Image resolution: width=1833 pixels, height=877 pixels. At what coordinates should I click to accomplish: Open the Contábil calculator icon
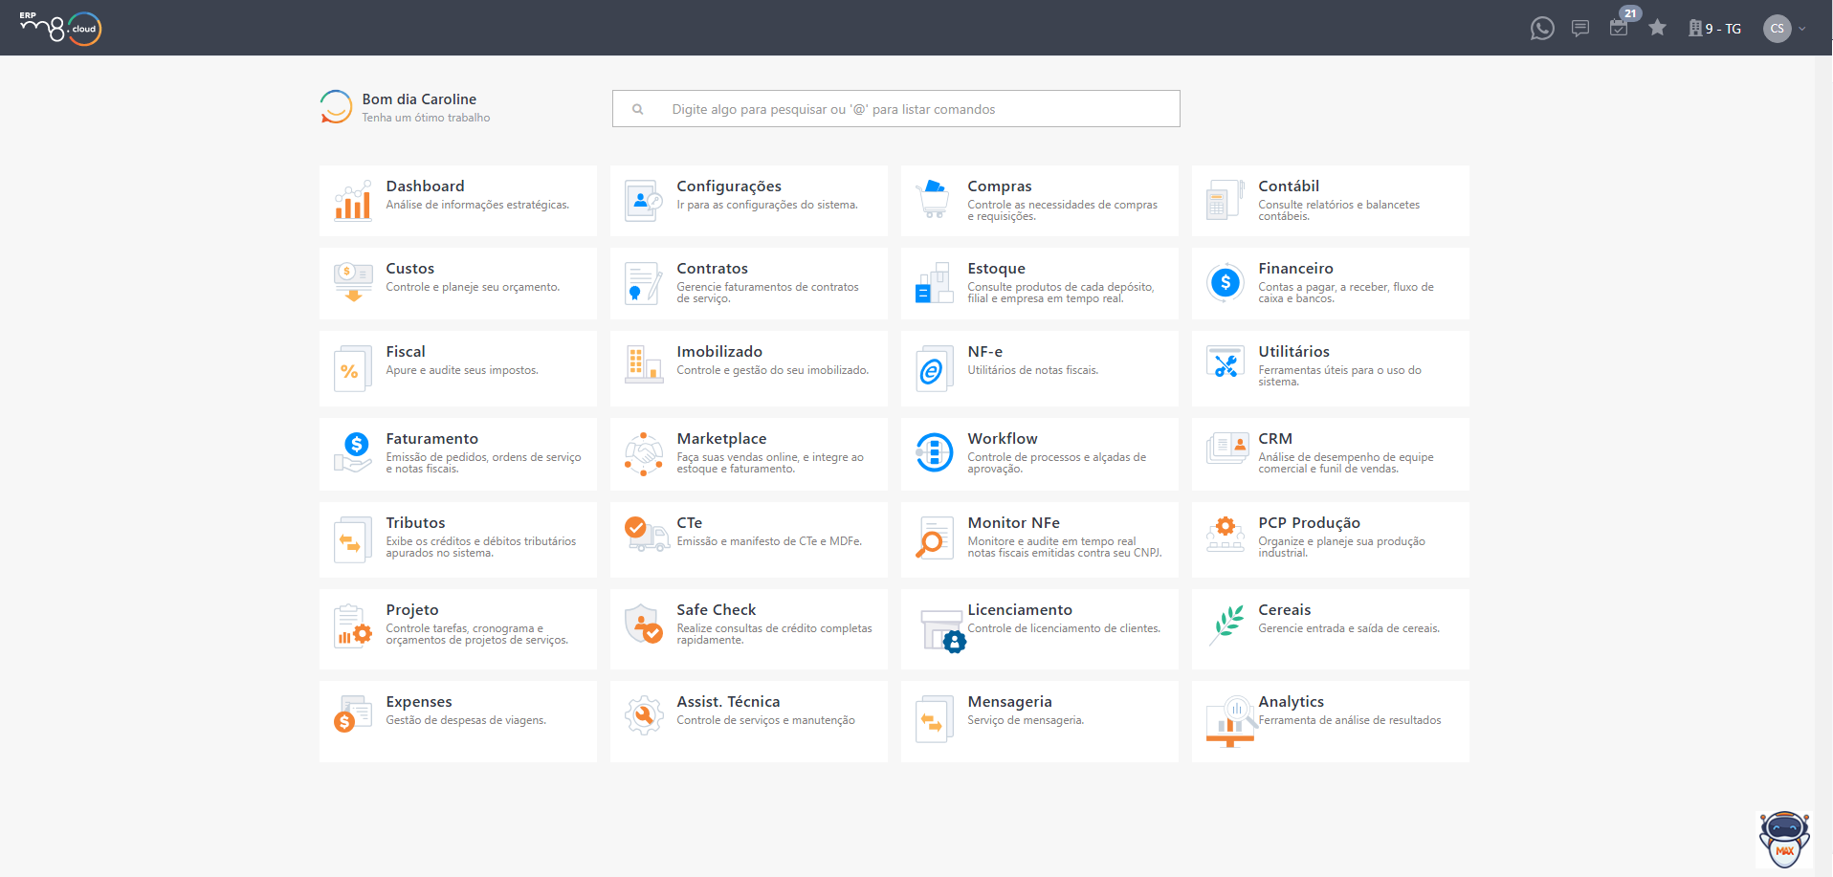[x=1226, y=201]
